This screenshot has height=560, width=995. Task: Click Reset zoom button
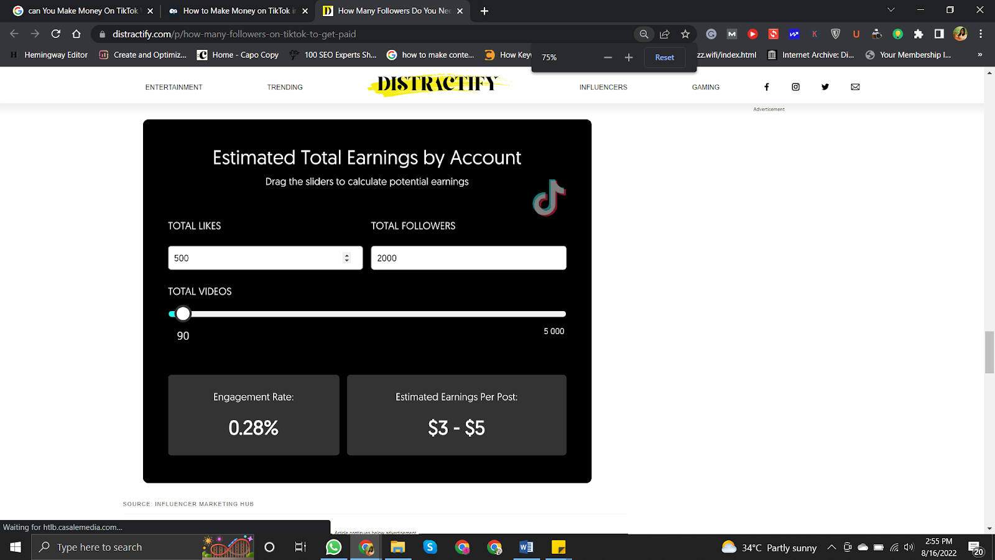pyautogui.click(x=664, y=57)
